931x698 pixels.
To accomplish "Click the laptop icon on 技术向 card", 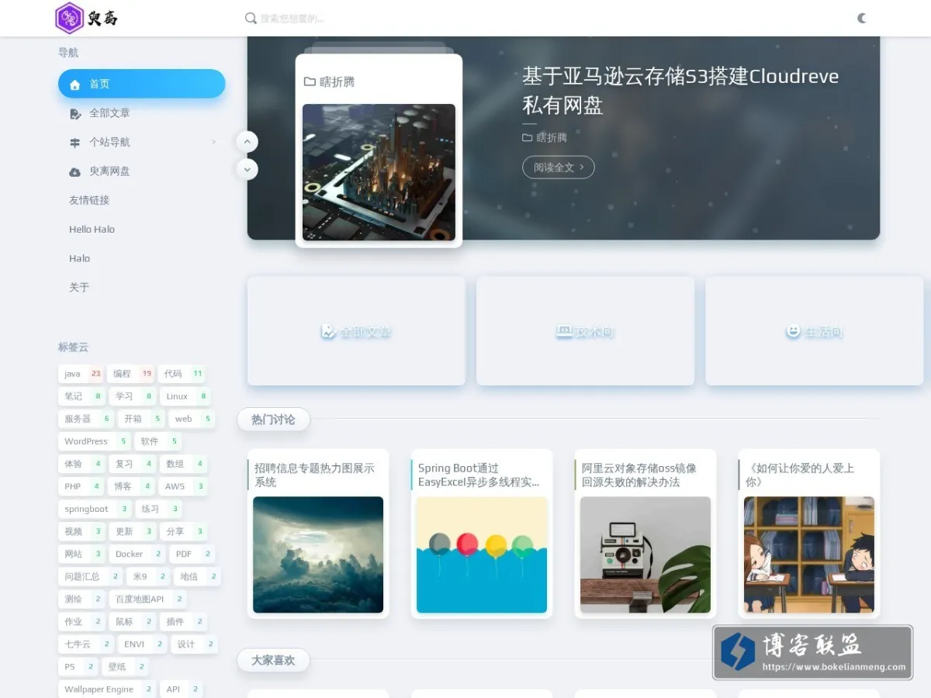I will click(x=564, y=331).
